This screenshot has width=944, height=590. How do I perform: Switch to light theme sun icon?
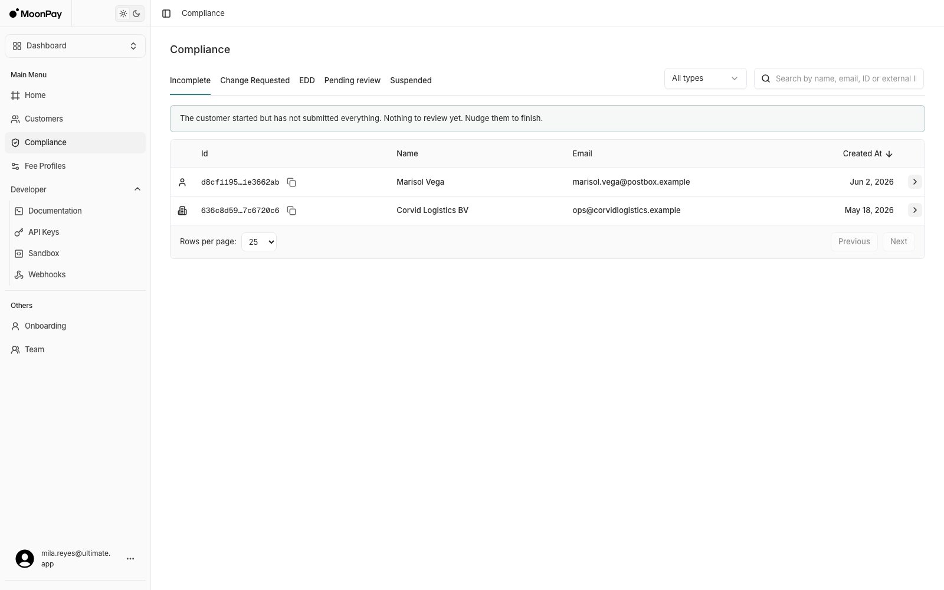click(123, 14)
